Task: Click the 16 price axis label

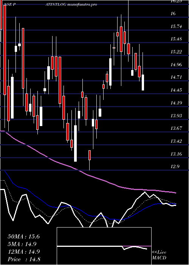Action: [x=173, y=13]
